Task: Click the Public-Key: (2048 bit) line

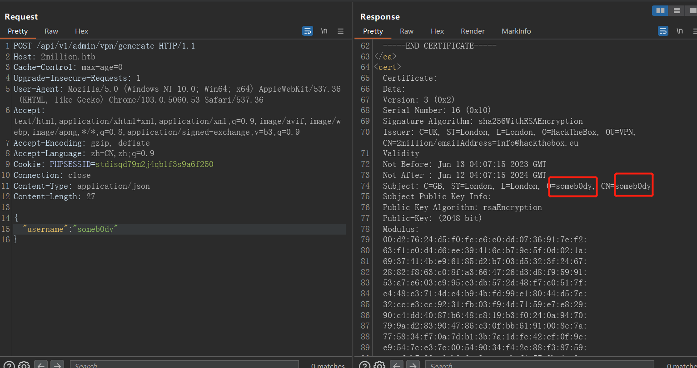Action: coord(432,218)
